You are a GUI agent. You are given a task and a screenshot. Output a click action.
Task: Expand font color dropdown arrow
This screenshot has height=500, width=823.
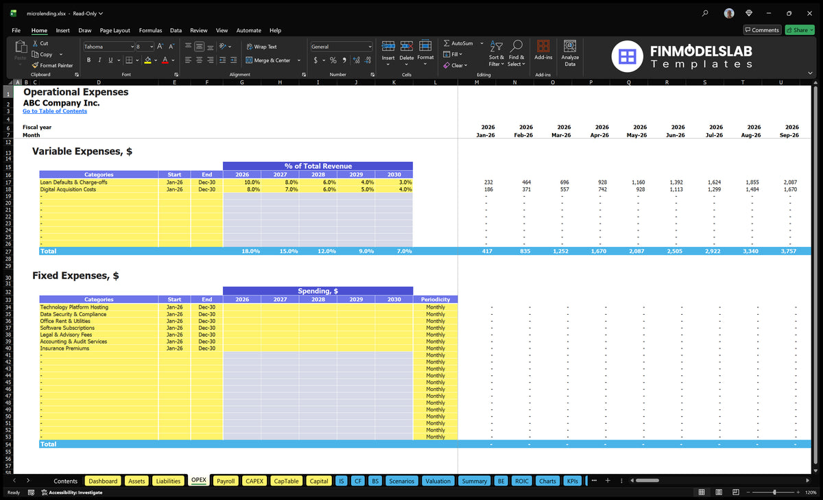coord(172,60)
